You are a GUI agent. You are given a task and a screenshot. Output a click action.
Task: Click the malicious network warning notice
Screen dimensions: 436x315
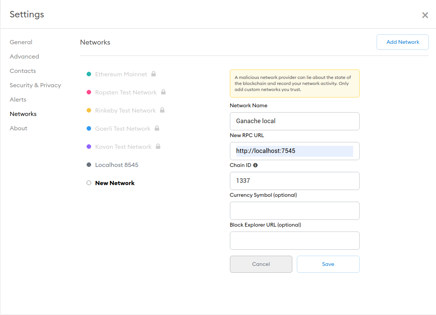pos(295,83)
